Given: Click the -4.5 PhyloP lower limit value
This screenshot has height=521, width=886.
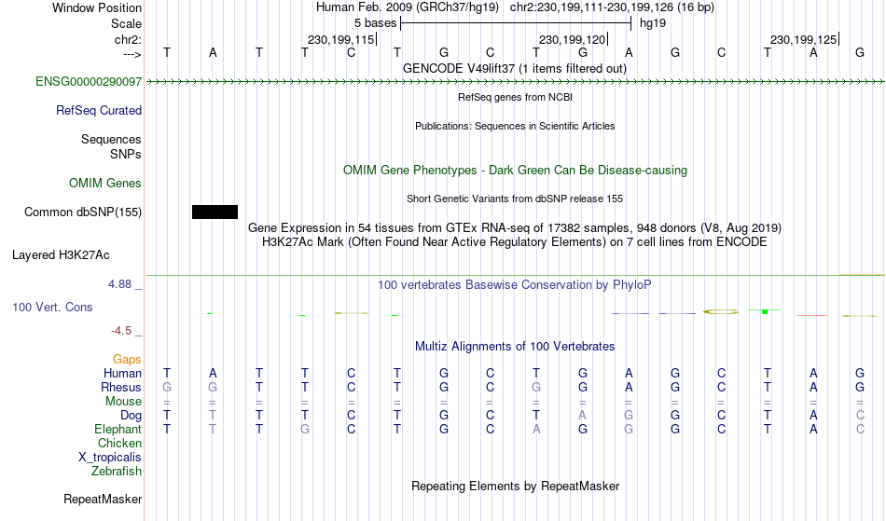Looking at the screenshot, I should point(121,331).
